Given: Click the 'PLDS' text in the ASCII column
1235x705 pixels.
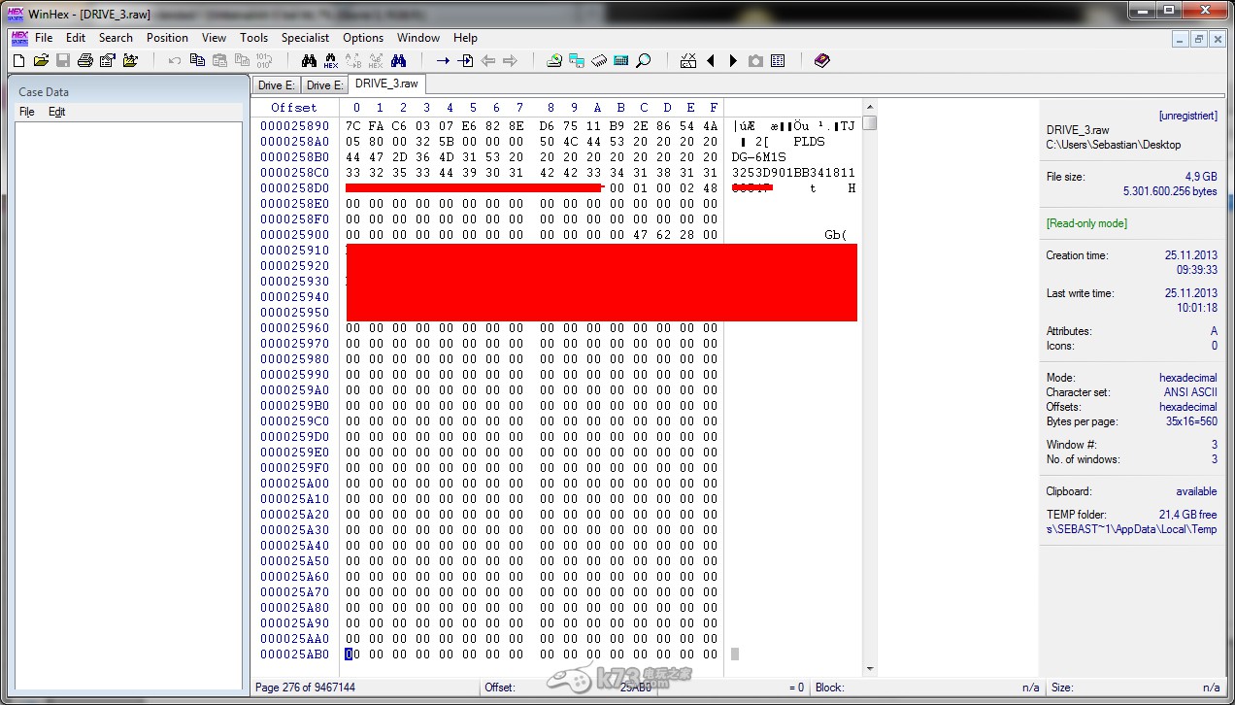Looking at the screenshot, I should click(809, 142).
